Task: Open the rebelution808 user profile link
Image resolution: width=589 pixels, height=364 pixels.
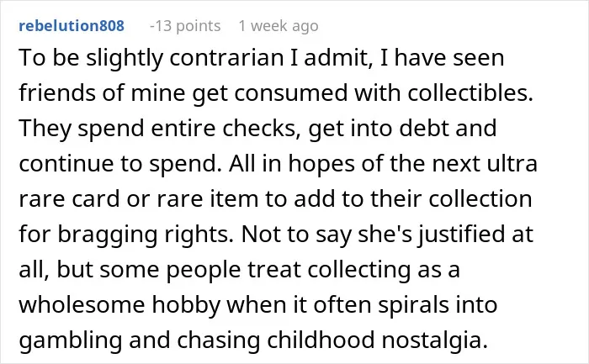Action: pyautogui.click(x=72, y=26)
